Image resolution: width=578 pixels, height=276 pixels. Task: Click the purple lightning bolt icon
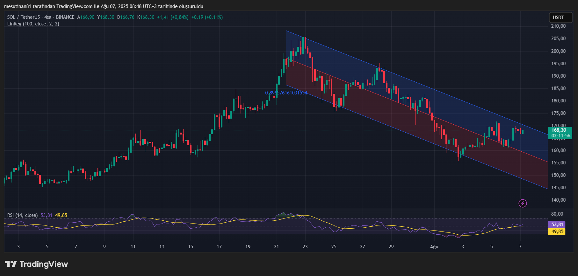(x=523, y=203)
